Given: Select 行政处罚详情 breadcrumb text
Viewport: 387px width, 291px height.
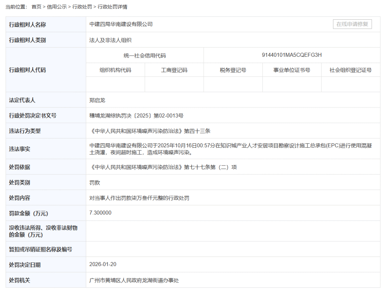Looking at the screenshot, I should coord(112,7).
